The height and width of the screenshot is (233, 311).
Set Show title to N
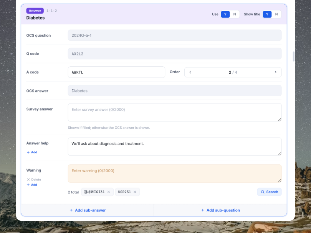(276, 14)
